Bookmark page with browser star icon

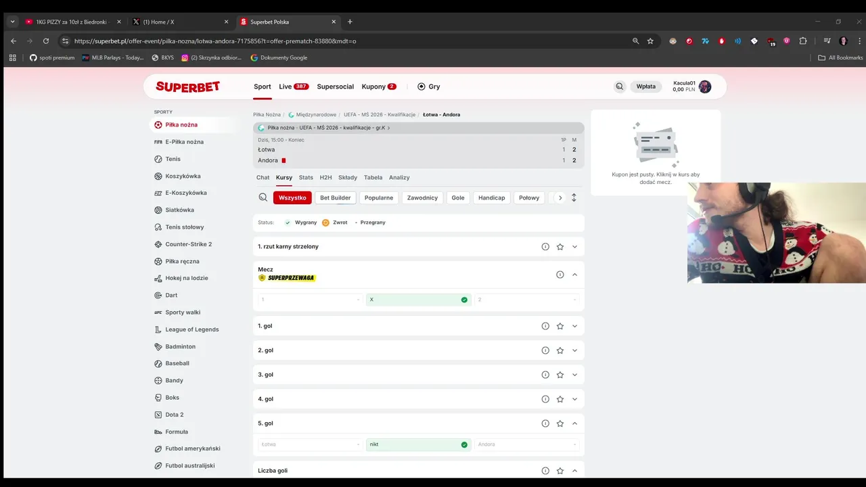tap(650, 41)
